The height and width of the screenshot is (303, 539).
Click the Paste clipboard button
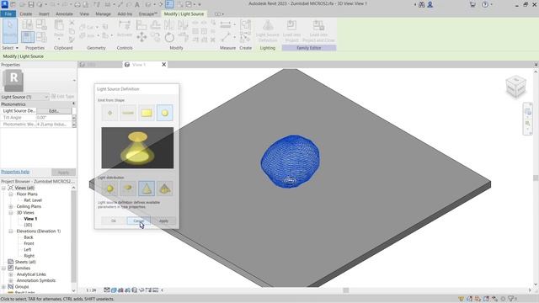pyautogui.click(x=59, y=29)
